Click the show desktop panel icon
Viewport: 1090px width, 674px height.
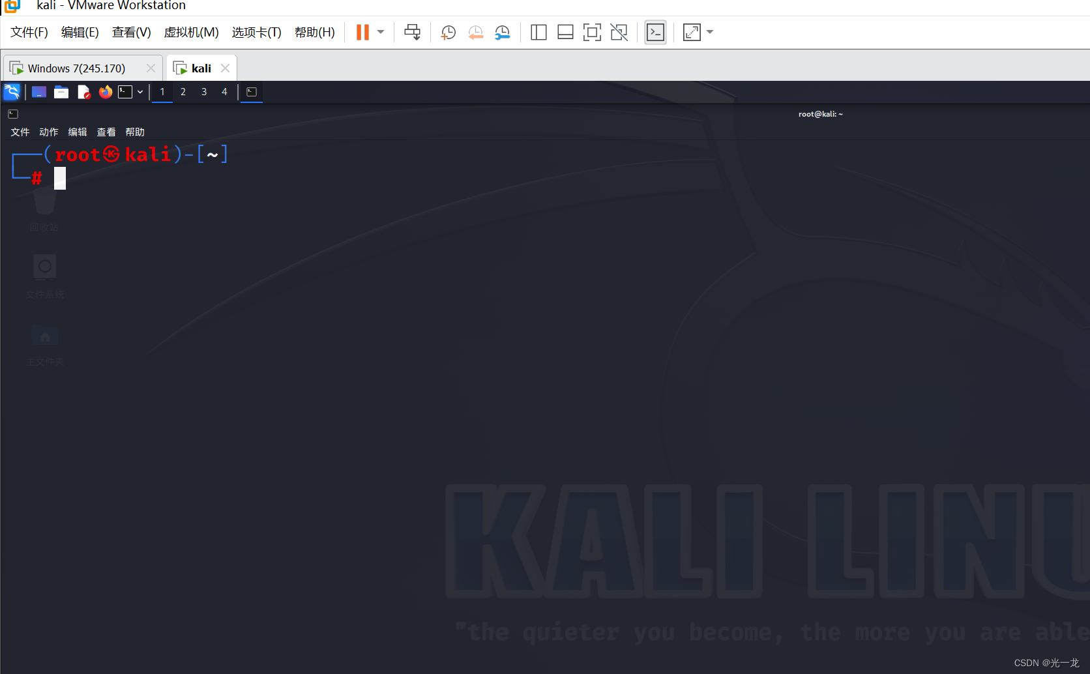coord(39,92)
